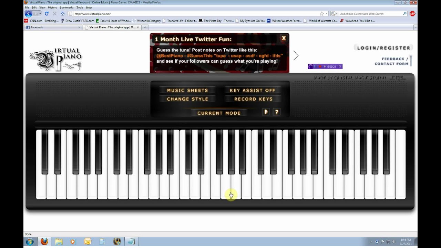Go to the Firefox home page icon
The width and height of the screenshot is (441, 248).
[62, 14]
